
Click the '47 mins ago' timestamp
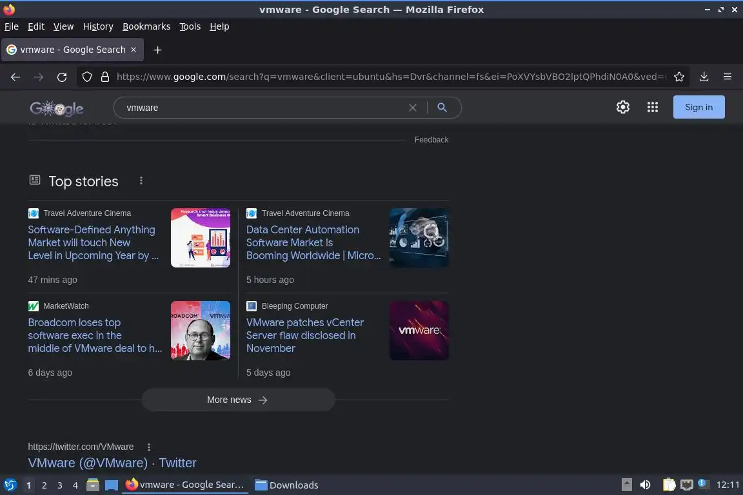coord(53,280)
